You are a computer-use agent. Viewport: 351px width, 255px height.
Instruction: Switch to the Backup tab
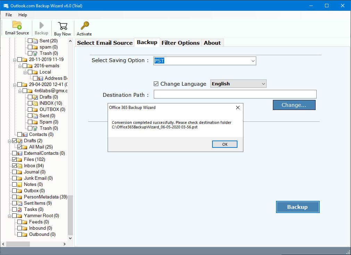147,42
